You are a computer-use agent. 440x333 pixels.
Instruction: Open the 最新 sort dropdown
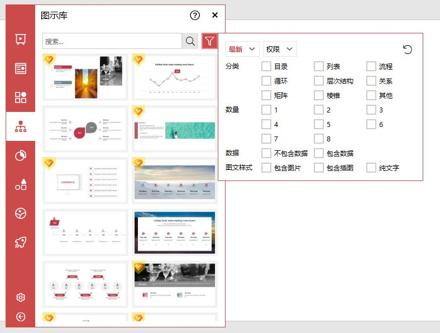(x=242, y=49)
